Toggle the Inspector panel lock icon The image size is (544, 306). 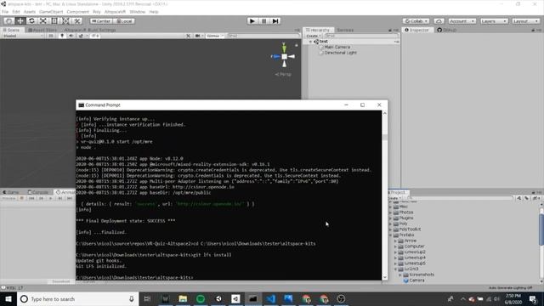(533, 31)
